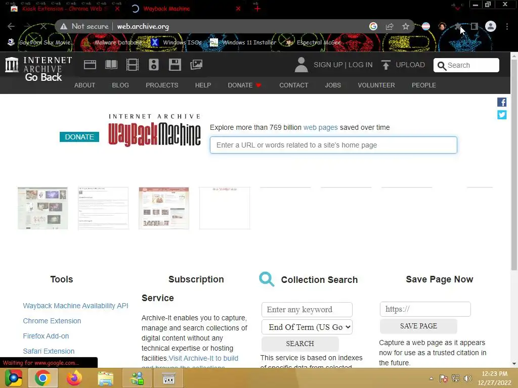This screenshot has width=518, height=388.
Task: Open the Chrome three-dot menu
Action: [x=507, y=26]
